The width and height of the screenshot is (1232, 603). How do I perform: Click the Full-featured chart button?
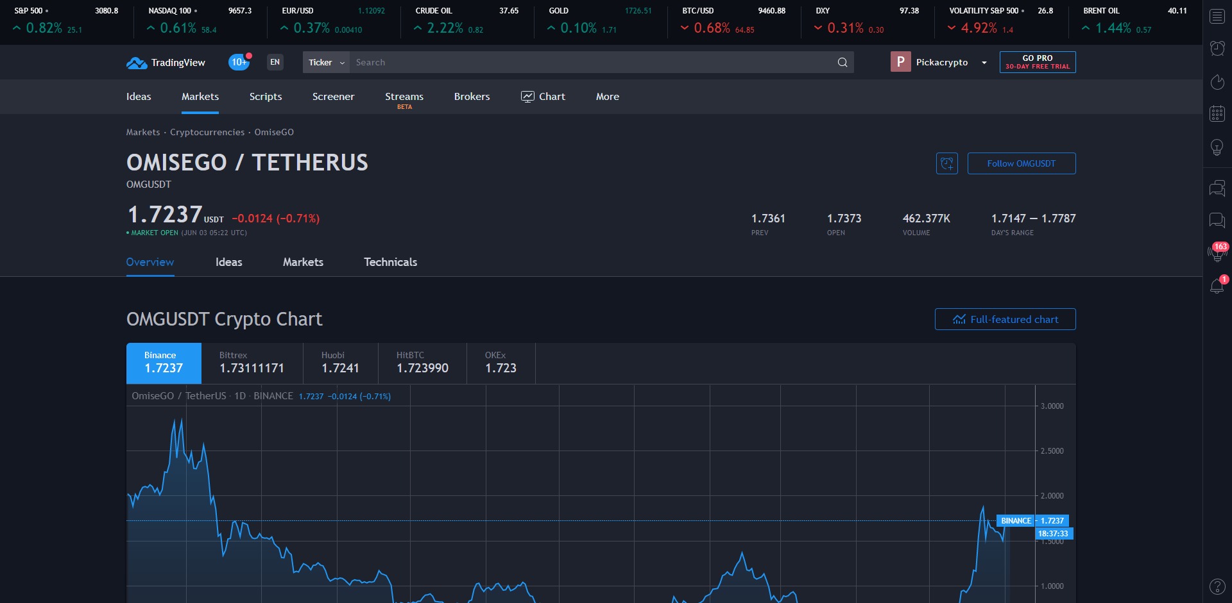(1005, 319)
